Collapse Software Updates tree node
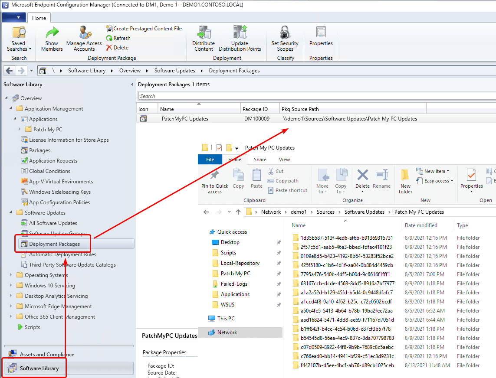The height and width of the screenshot is (378, 496). coord(11,212)
